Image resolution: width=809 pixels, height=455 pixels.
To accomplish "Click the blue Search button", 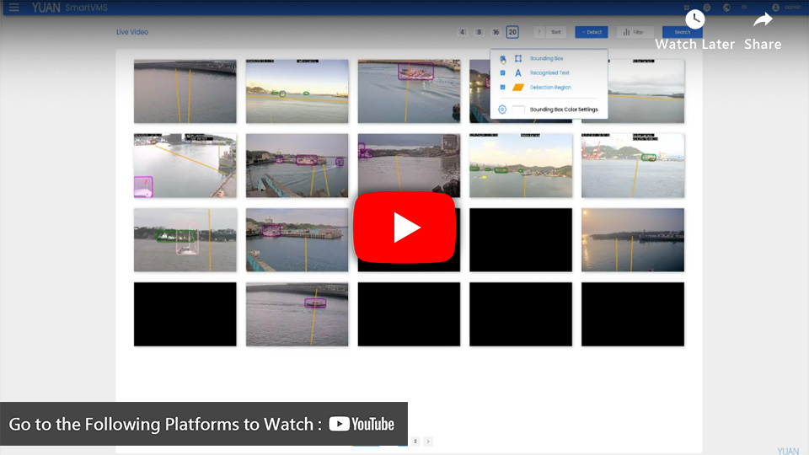I will (x=682, y=32).
